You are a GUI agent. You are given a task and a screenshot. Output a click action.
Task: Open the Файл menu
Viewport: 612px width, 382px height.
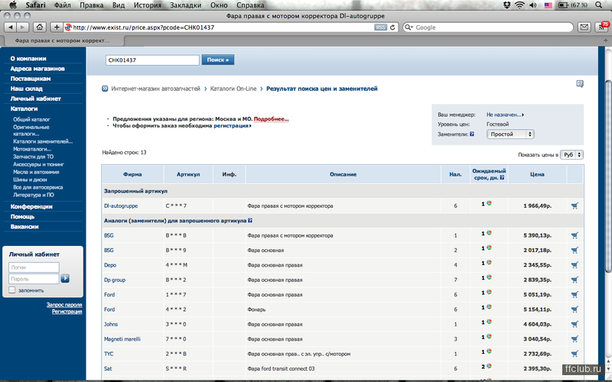pos(63,5)
